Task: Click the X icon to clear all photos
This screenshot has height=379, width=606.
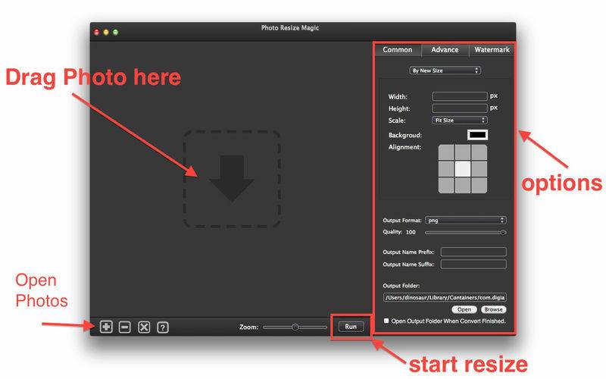Action: (144, 327)
